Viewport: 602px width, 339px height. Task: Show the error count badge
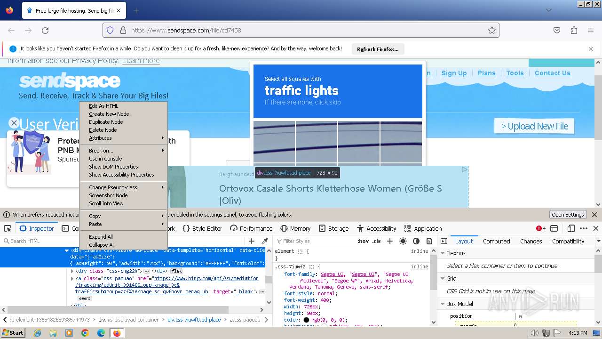541,228
